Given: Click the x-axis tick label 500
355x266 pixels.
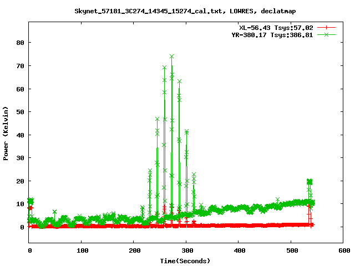Looking at the screenshot, I should click(x=292, y=250).
